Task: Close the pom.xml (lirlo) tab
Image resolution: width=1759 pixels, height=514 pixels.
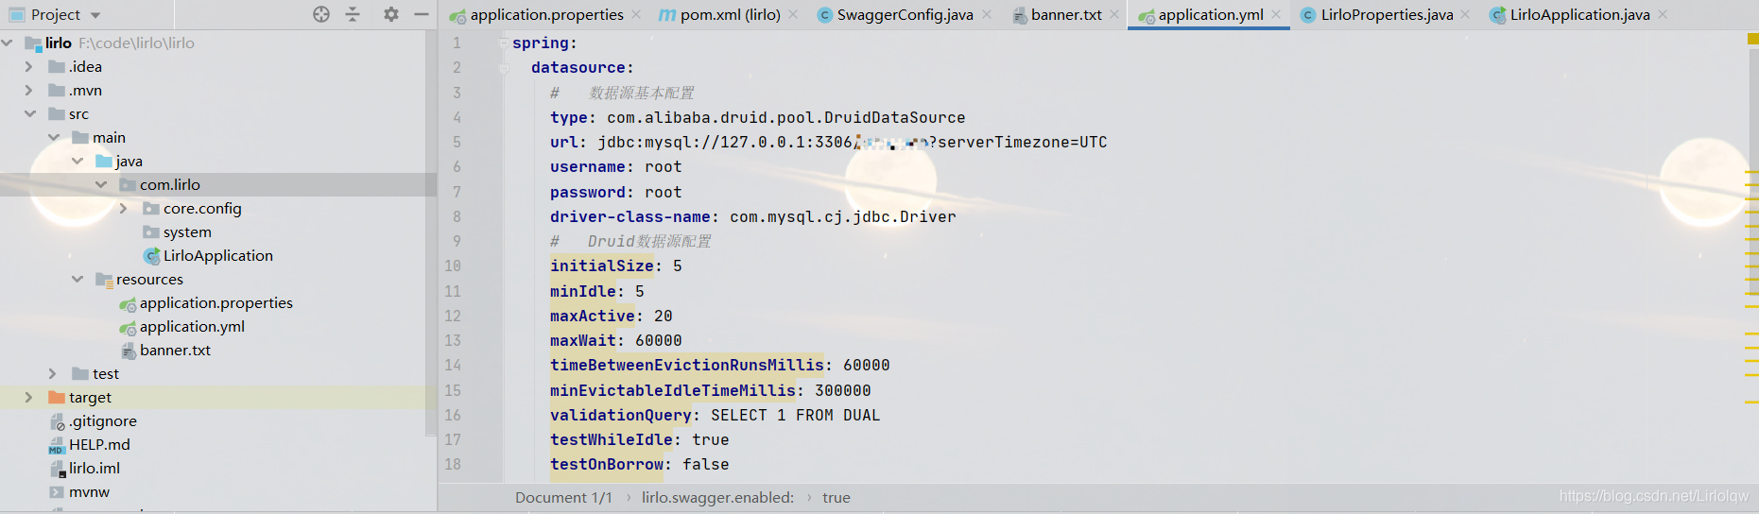Action: coord(793,14)
